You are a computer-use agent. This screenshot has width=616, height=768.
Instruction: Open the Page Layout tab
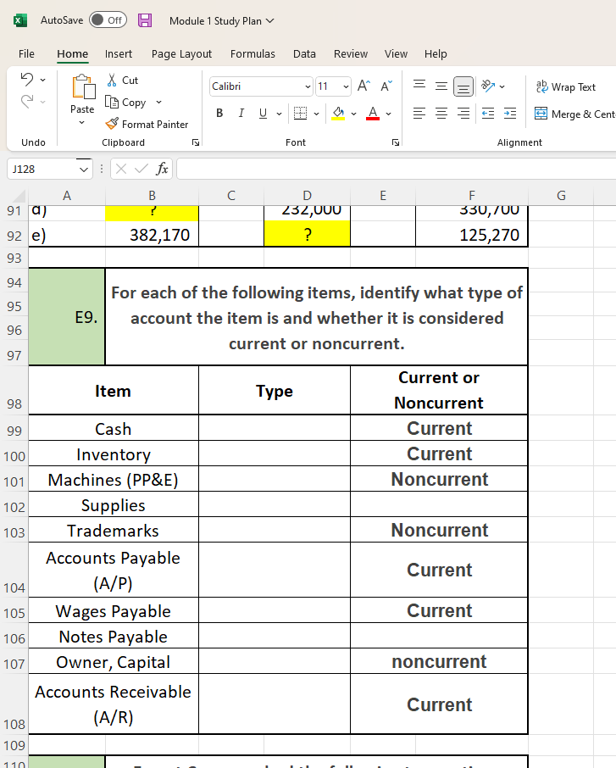[x=181, y=54]
